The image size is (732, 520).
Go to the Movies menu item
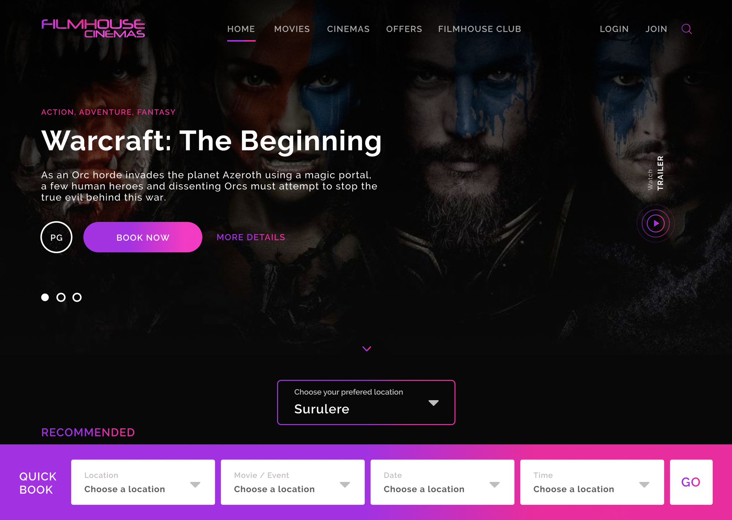pyautogui.click(x=292, y=29)
